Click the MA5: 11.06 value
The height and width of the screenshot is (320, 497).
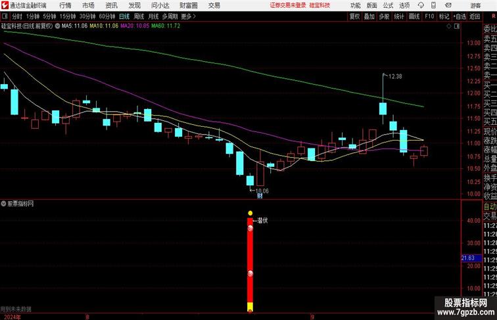pyautogui.click(x=74, y=26)
